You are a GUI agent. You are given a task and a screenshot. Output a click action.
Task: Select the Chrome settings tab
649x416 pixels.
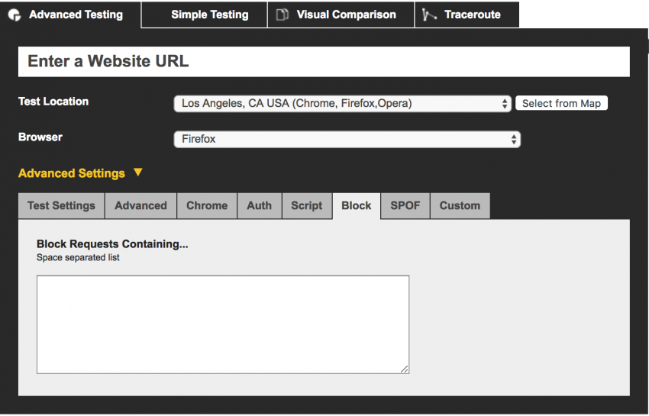[207, 205]
